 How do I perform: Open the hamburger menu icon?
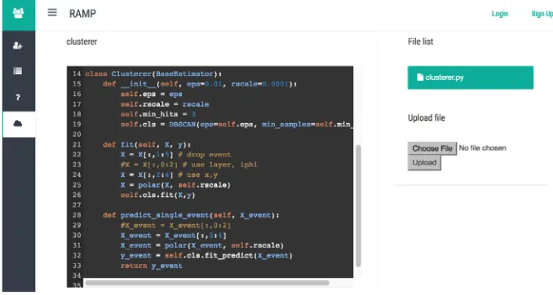[52, 13]
